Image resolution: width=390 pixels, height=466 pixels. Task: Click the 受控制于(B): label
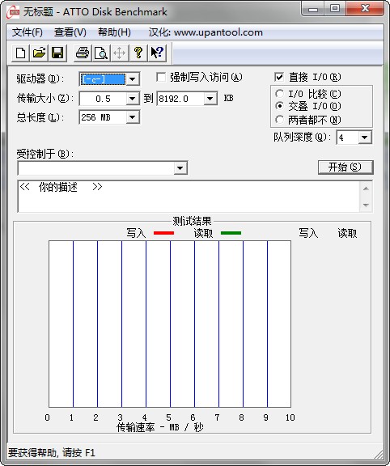click(x=45, y=154)
